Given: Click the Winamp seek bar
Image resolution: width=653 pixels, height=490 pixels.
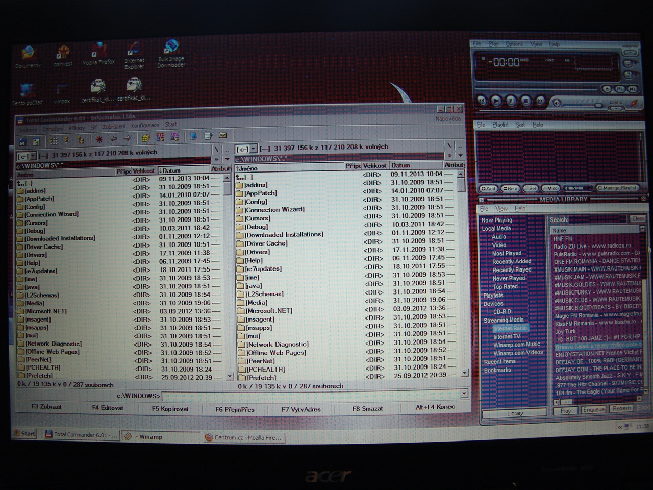Looking at the screenshot, I should (x=536, y=89).
